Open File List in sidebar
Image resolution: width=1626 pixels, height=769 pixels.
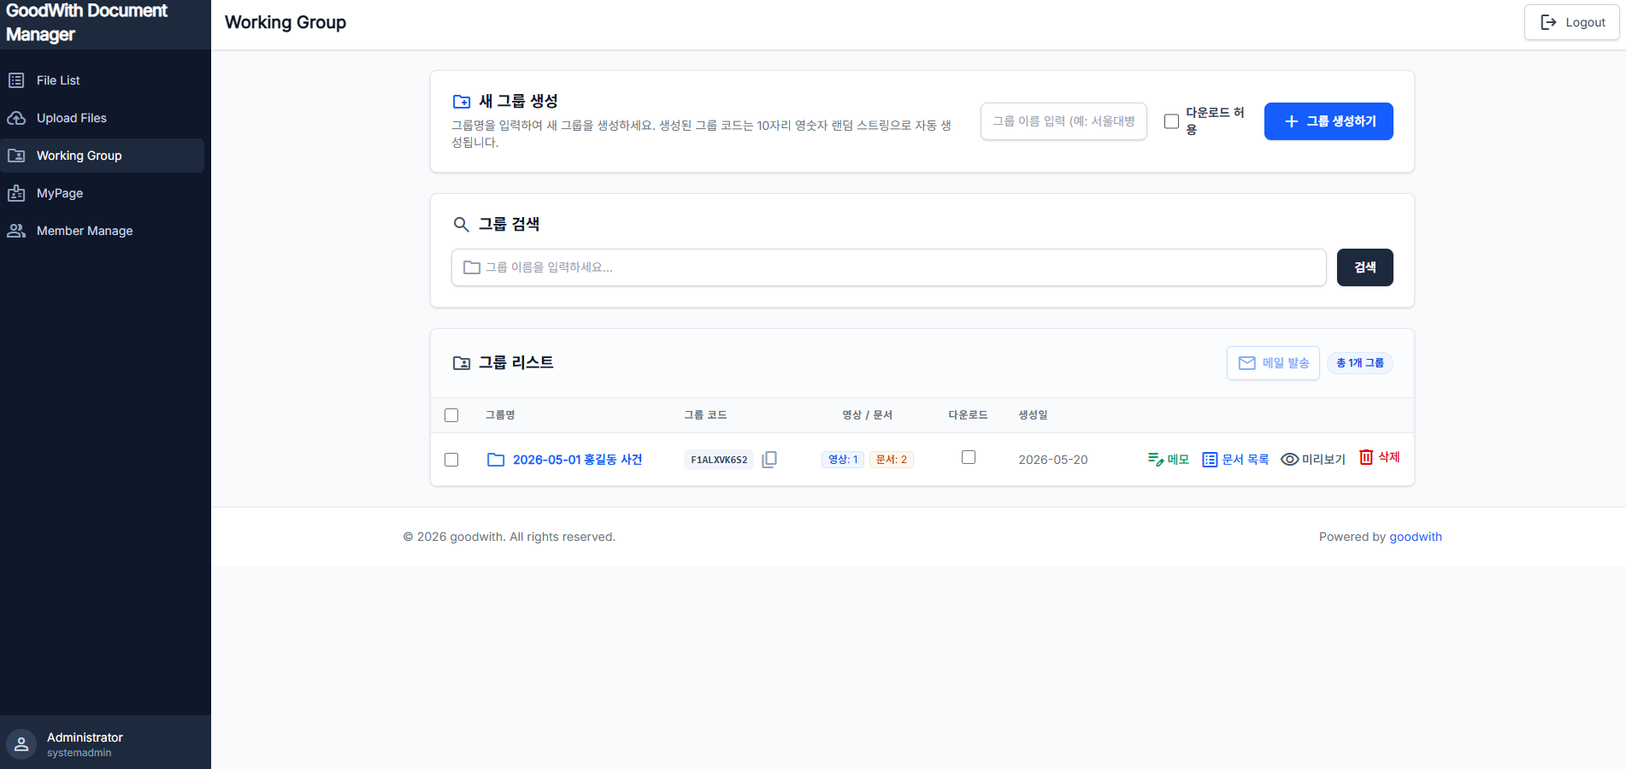coord(102,80)
